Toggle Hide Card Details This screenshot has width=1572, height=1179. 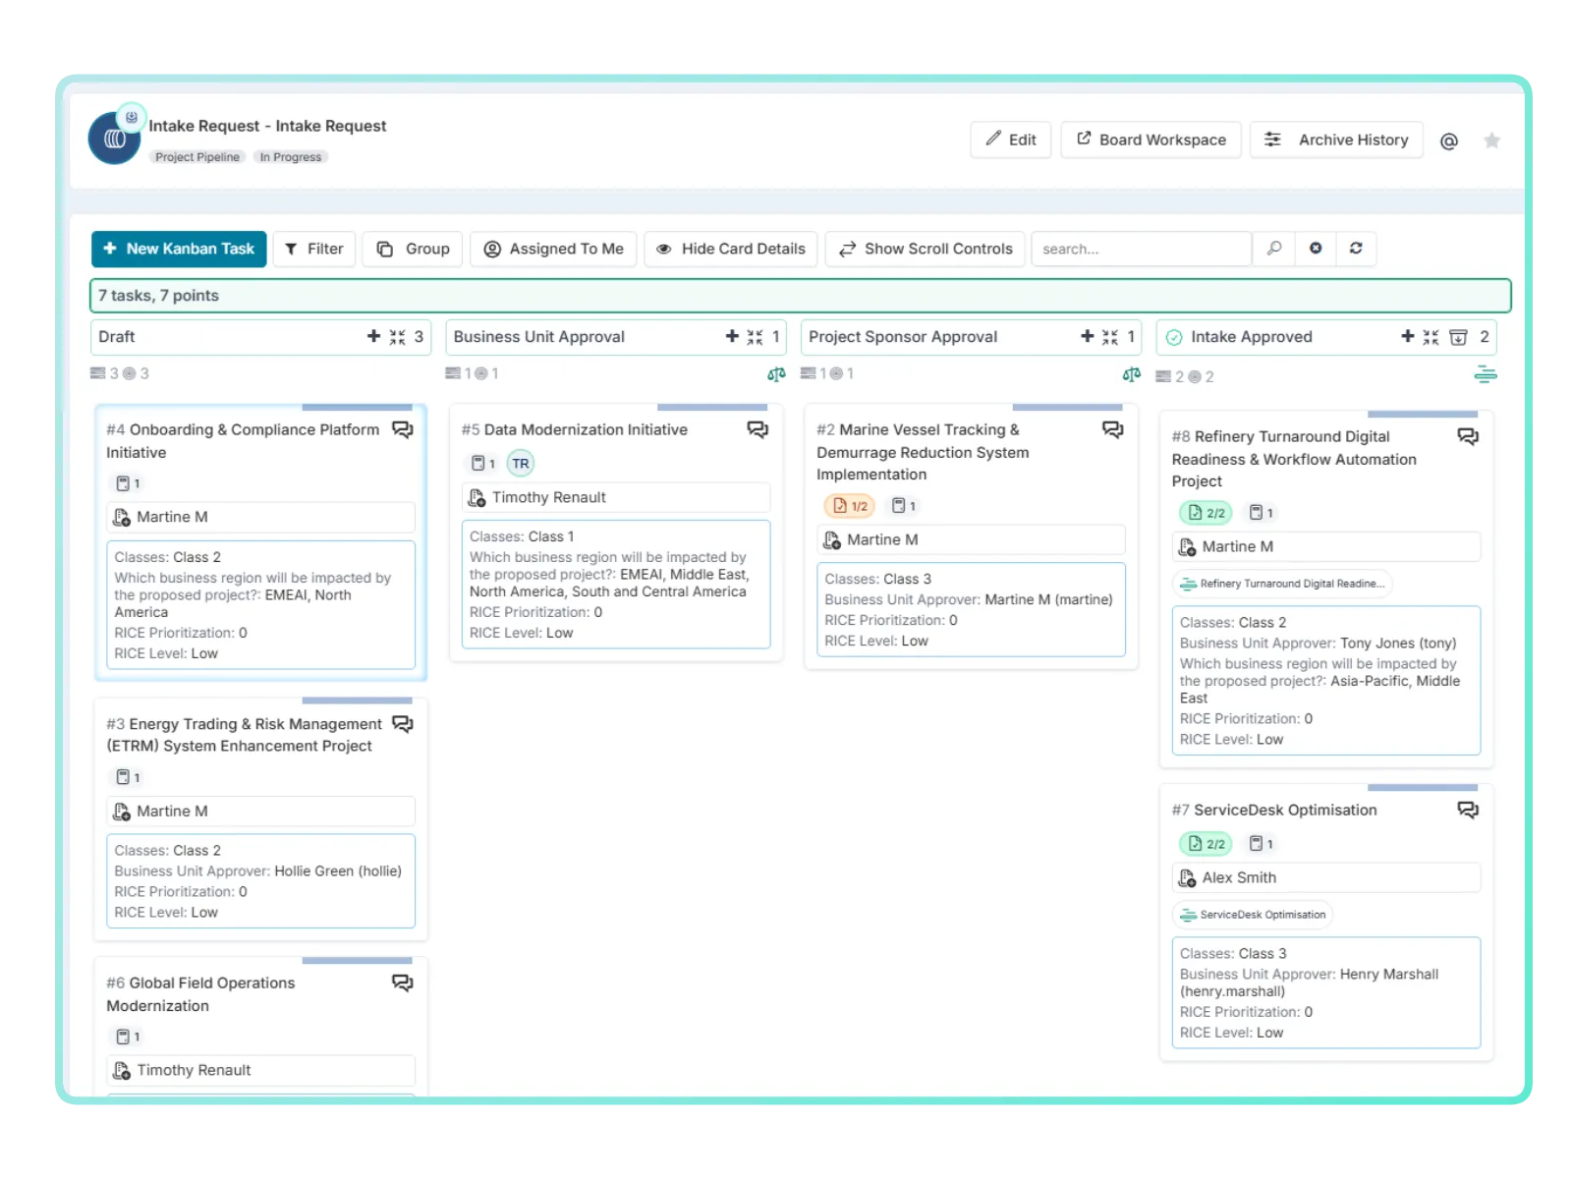coord(730,249)
